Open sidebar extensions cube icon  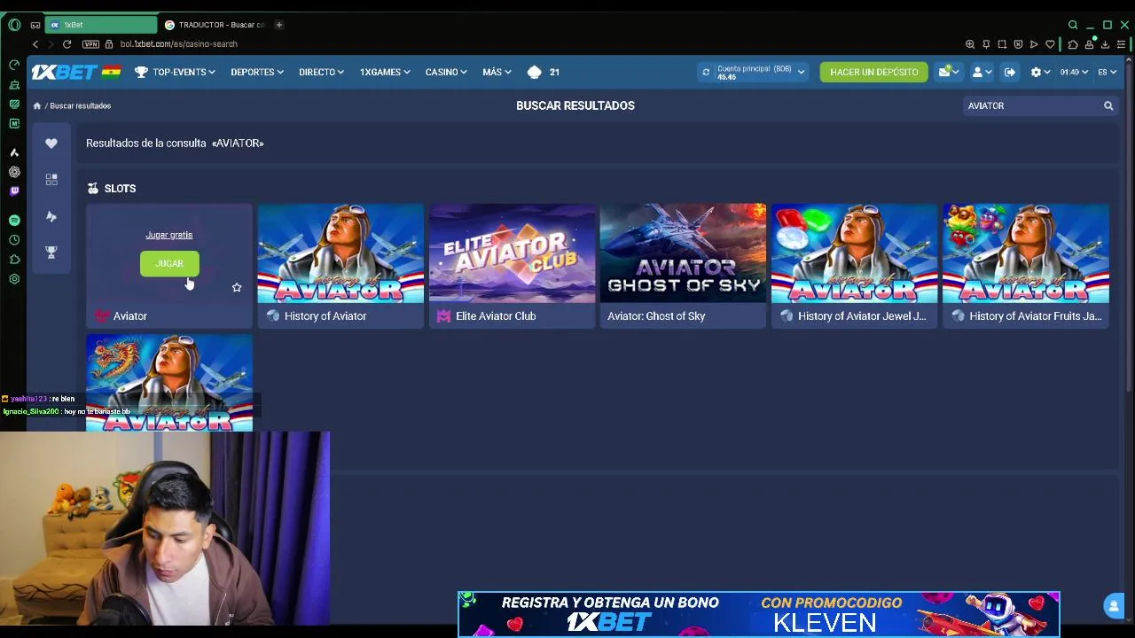click(14, 260)
